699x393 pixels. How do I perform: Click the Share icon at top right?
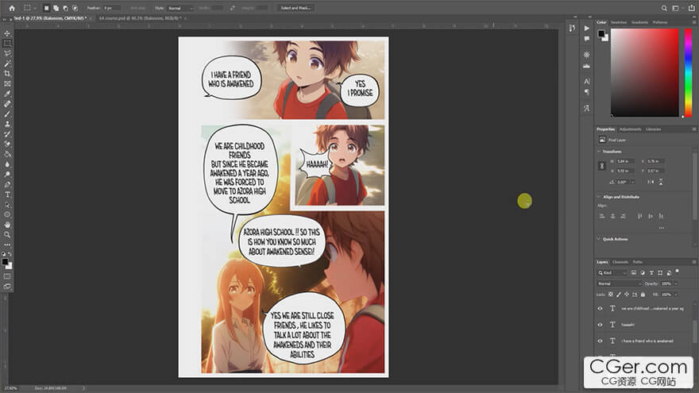[689, 7]
